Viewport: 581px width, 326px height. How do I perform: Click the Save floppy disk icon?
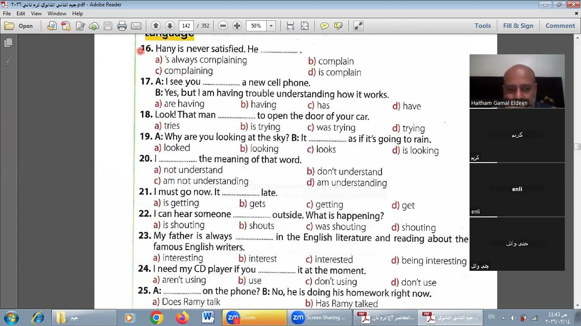[x=108, y=26]
